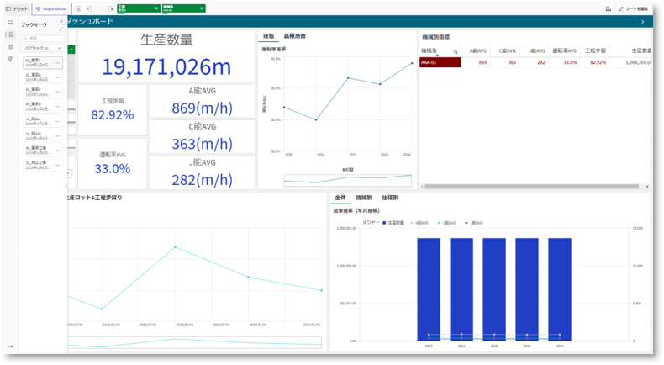Screen dimensions: 664x365
Task: Click the horizontal scrollbar of 機械別指標 table
Action: point(531,187)
